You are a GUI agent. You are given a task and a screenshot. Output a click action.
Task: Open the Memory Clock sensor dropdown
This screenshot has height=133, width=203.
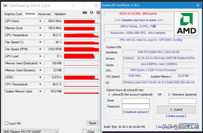click(40, 28)
